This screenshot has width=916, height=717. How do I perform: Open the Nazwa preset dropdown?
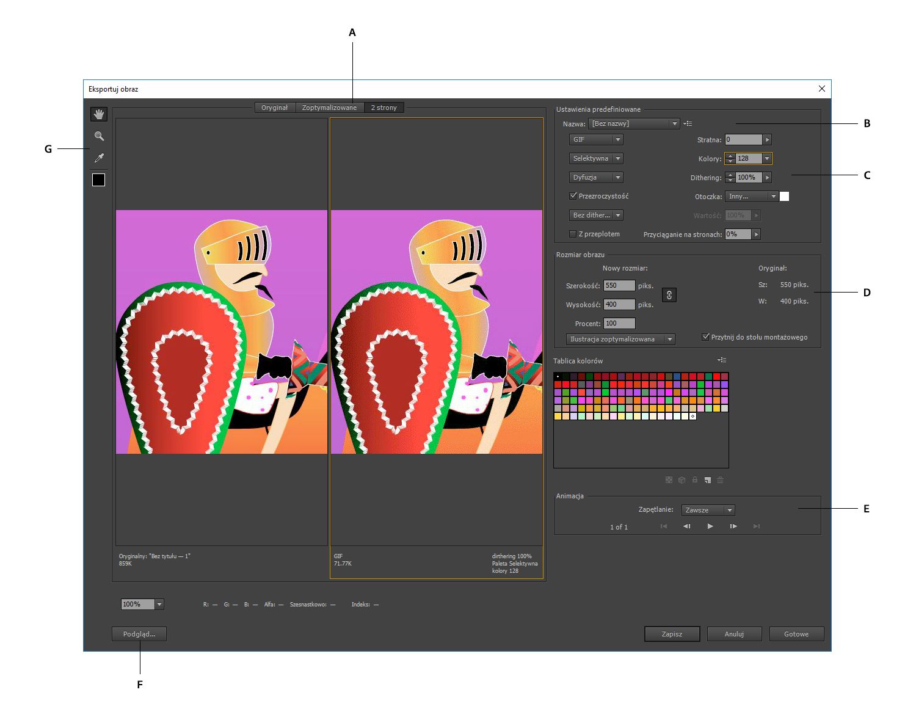pyautogui.click(x=634, y=123)
